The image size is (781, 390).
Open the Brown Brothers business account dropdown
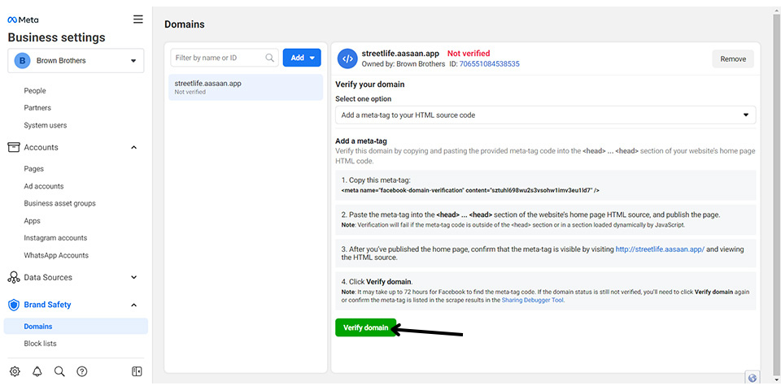[x=76, y=61]
